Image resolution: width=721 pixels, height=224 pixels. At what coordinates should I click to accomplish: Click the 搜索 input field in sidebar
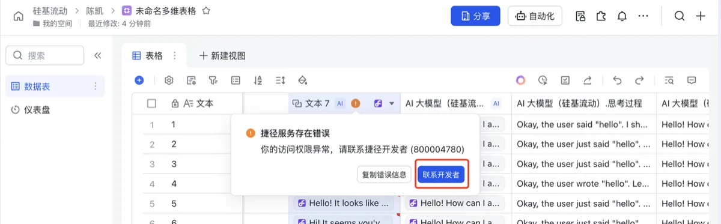[x=44, y=55]
